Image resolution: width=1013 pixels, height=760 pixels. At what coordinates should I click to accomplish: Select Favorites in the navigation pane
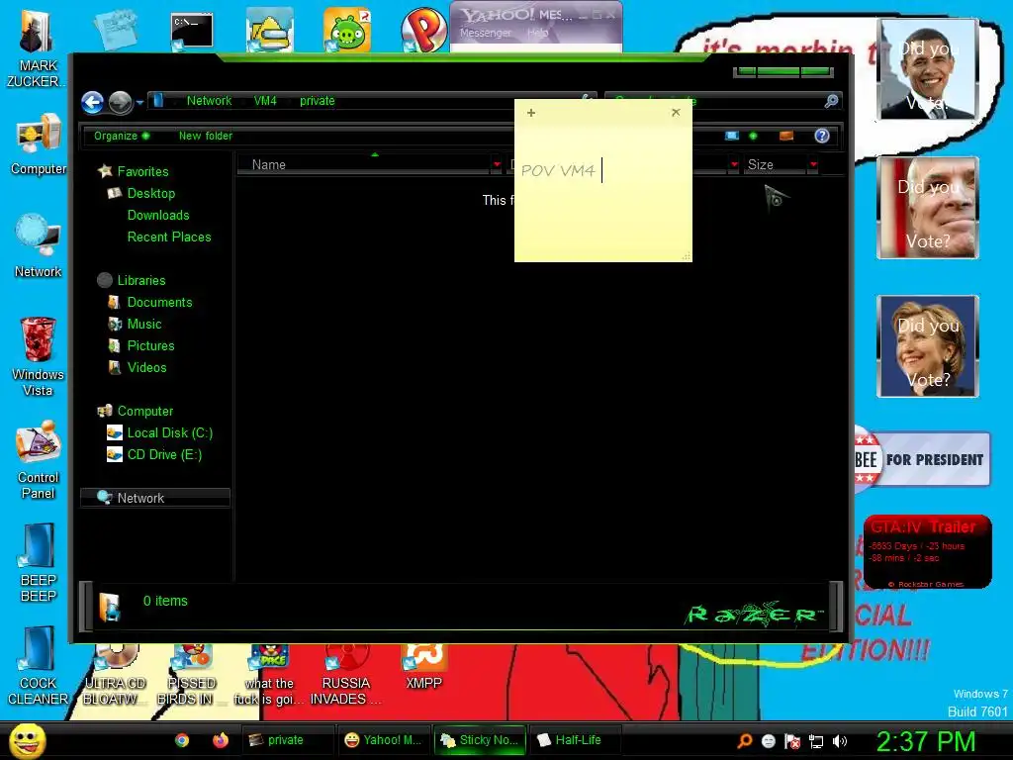click(142, 171)
